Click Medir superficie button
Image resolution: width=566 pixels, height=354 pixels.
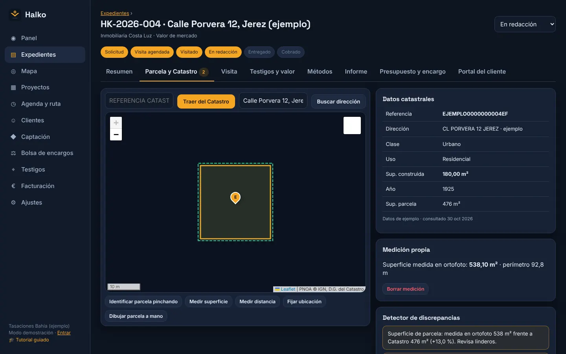(x=209, y=302)
